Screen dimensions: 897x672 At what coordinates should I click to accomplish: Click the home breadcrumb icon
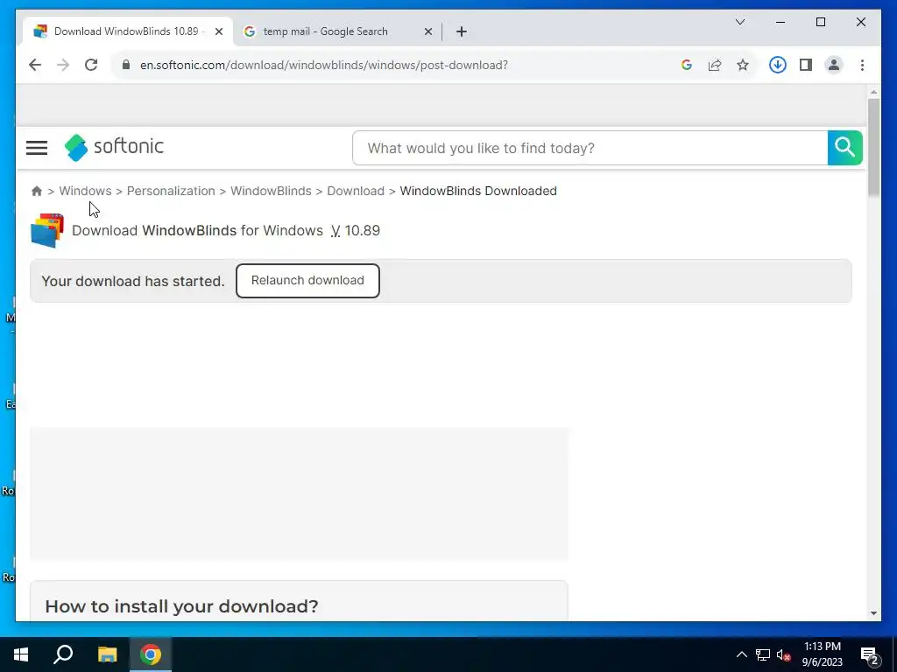(37, 191)
